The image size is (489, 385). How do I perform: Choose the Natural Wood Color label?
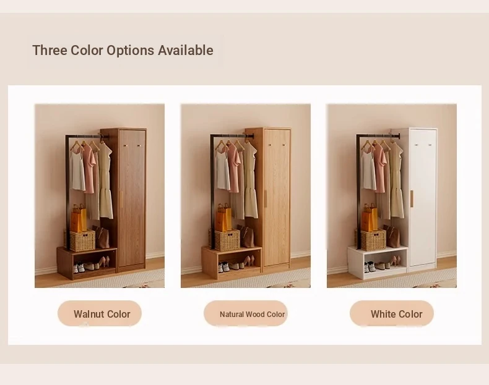(246, 313)
